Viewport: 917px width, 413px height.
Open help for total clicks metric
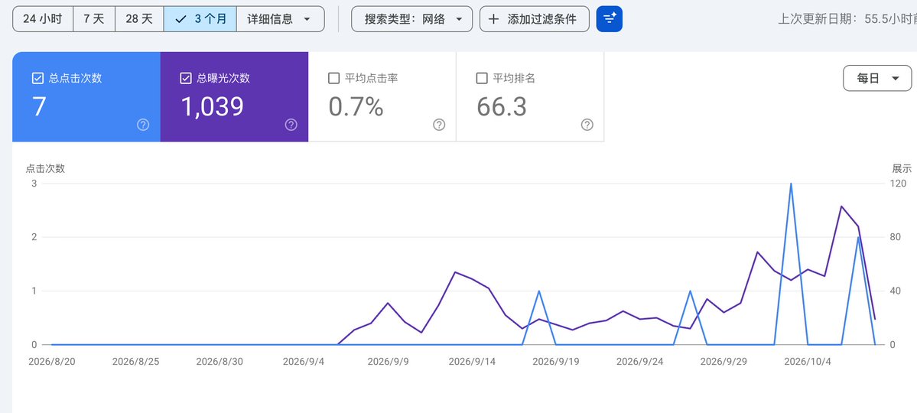pyautogui.click(x=143, y=125)
